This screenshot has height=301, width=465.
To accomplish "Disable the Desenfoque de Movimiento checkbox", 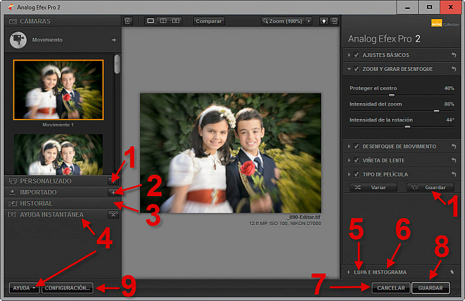I will pyautogui.click(x=356, y=146).
